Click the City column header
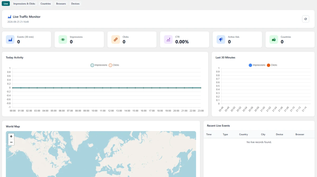 point(263,135)
